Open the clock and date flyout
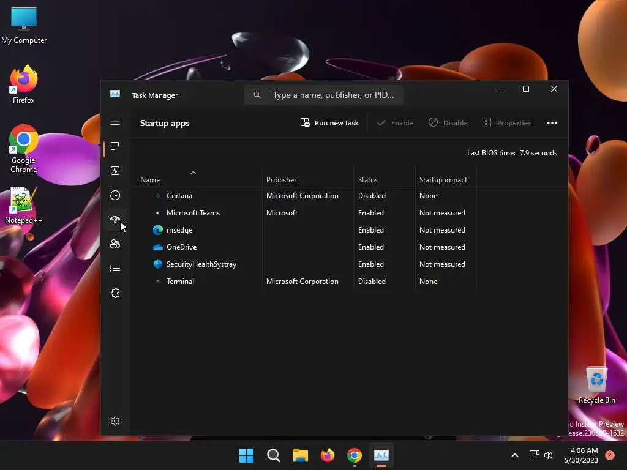The image size is (627, 470). click(581, 455)
